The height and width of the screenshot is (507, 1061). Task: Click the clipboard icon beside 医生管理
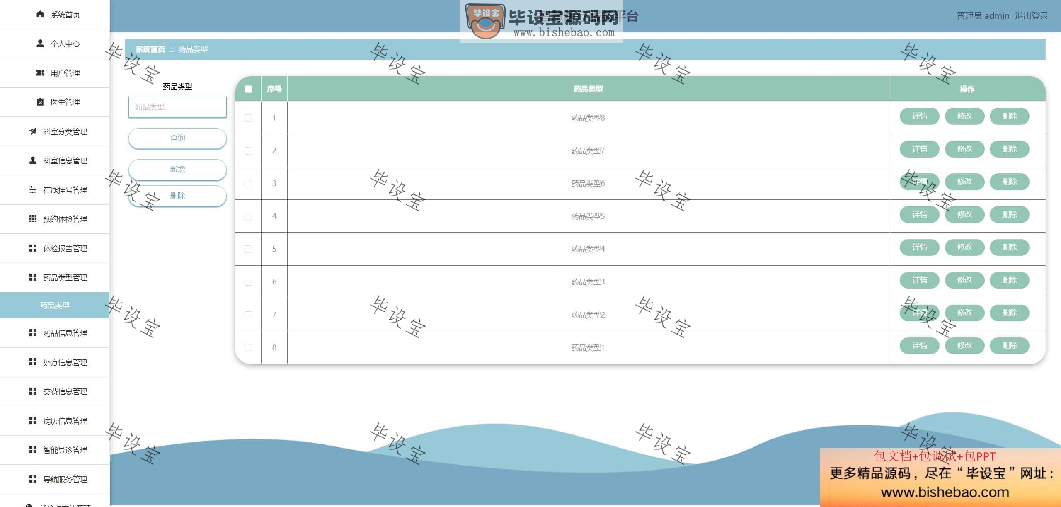(40, 102)
